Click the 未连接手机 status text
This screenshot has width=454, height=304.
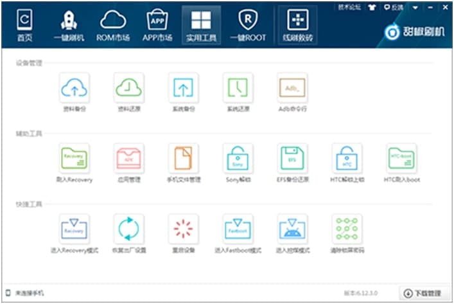pyautogui.click(x=30, y=293)
